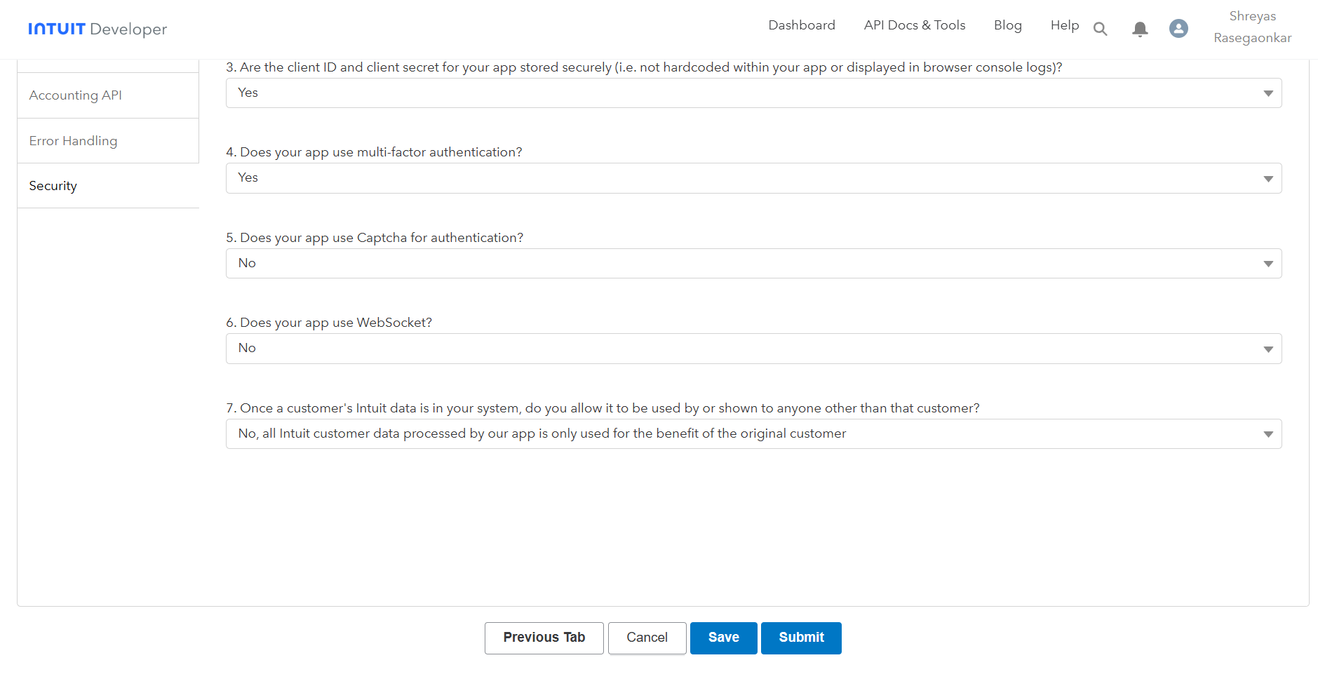Open the Blog link
Viewport: 1318px width, 693px height.
pos(1007,25)
